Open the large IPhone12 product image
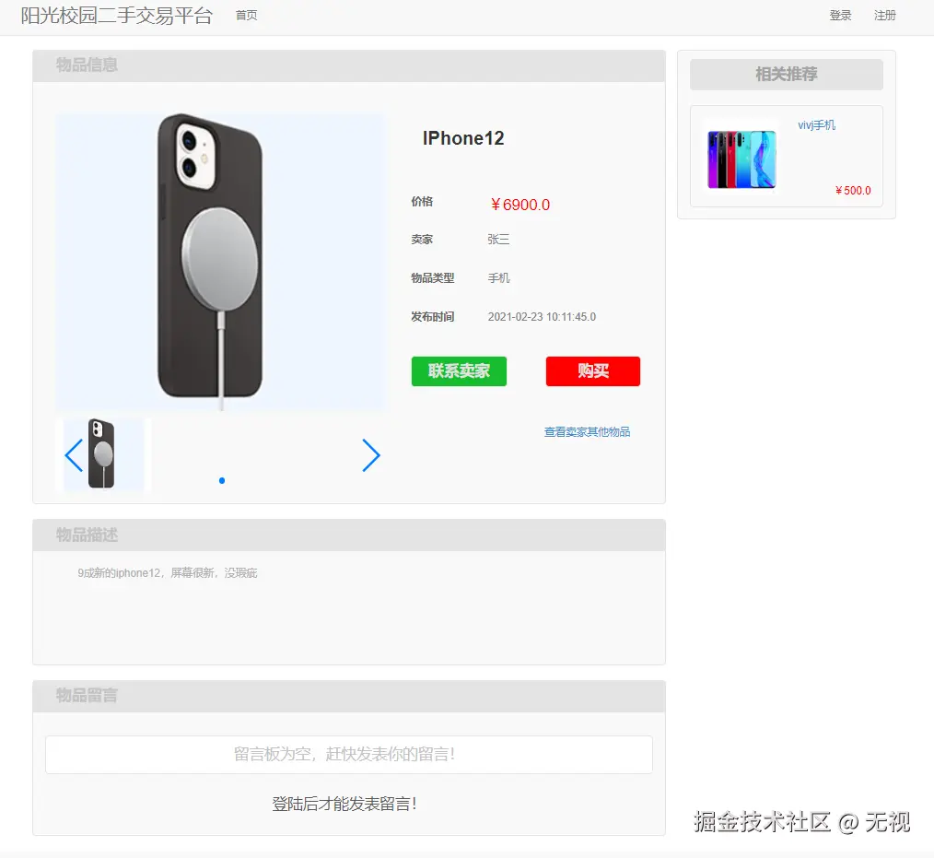 coord(221,262)
